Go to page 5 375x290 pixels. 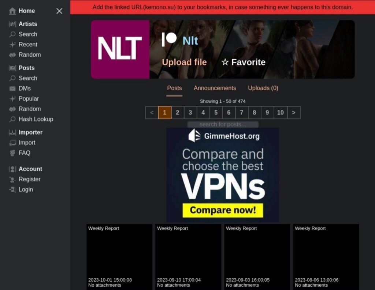(x=216, y=113)
